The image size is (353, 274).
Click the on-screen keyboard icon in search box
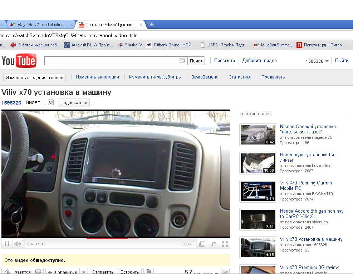(x=182, y=61)
